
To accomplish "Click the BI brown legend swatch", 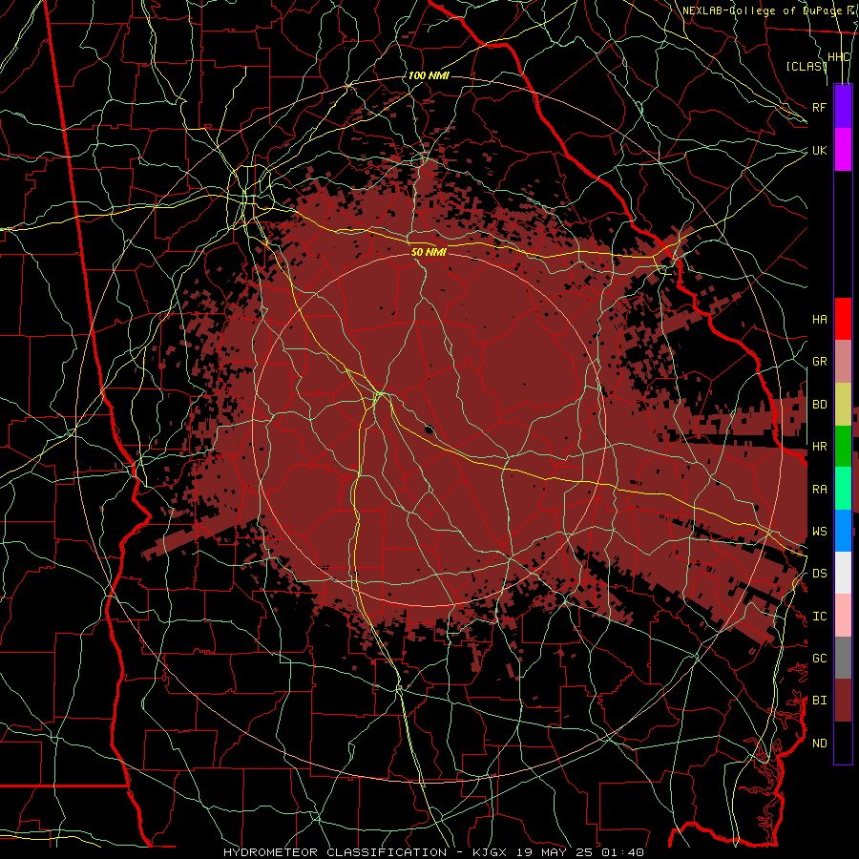I will click(x=843, y=701).
